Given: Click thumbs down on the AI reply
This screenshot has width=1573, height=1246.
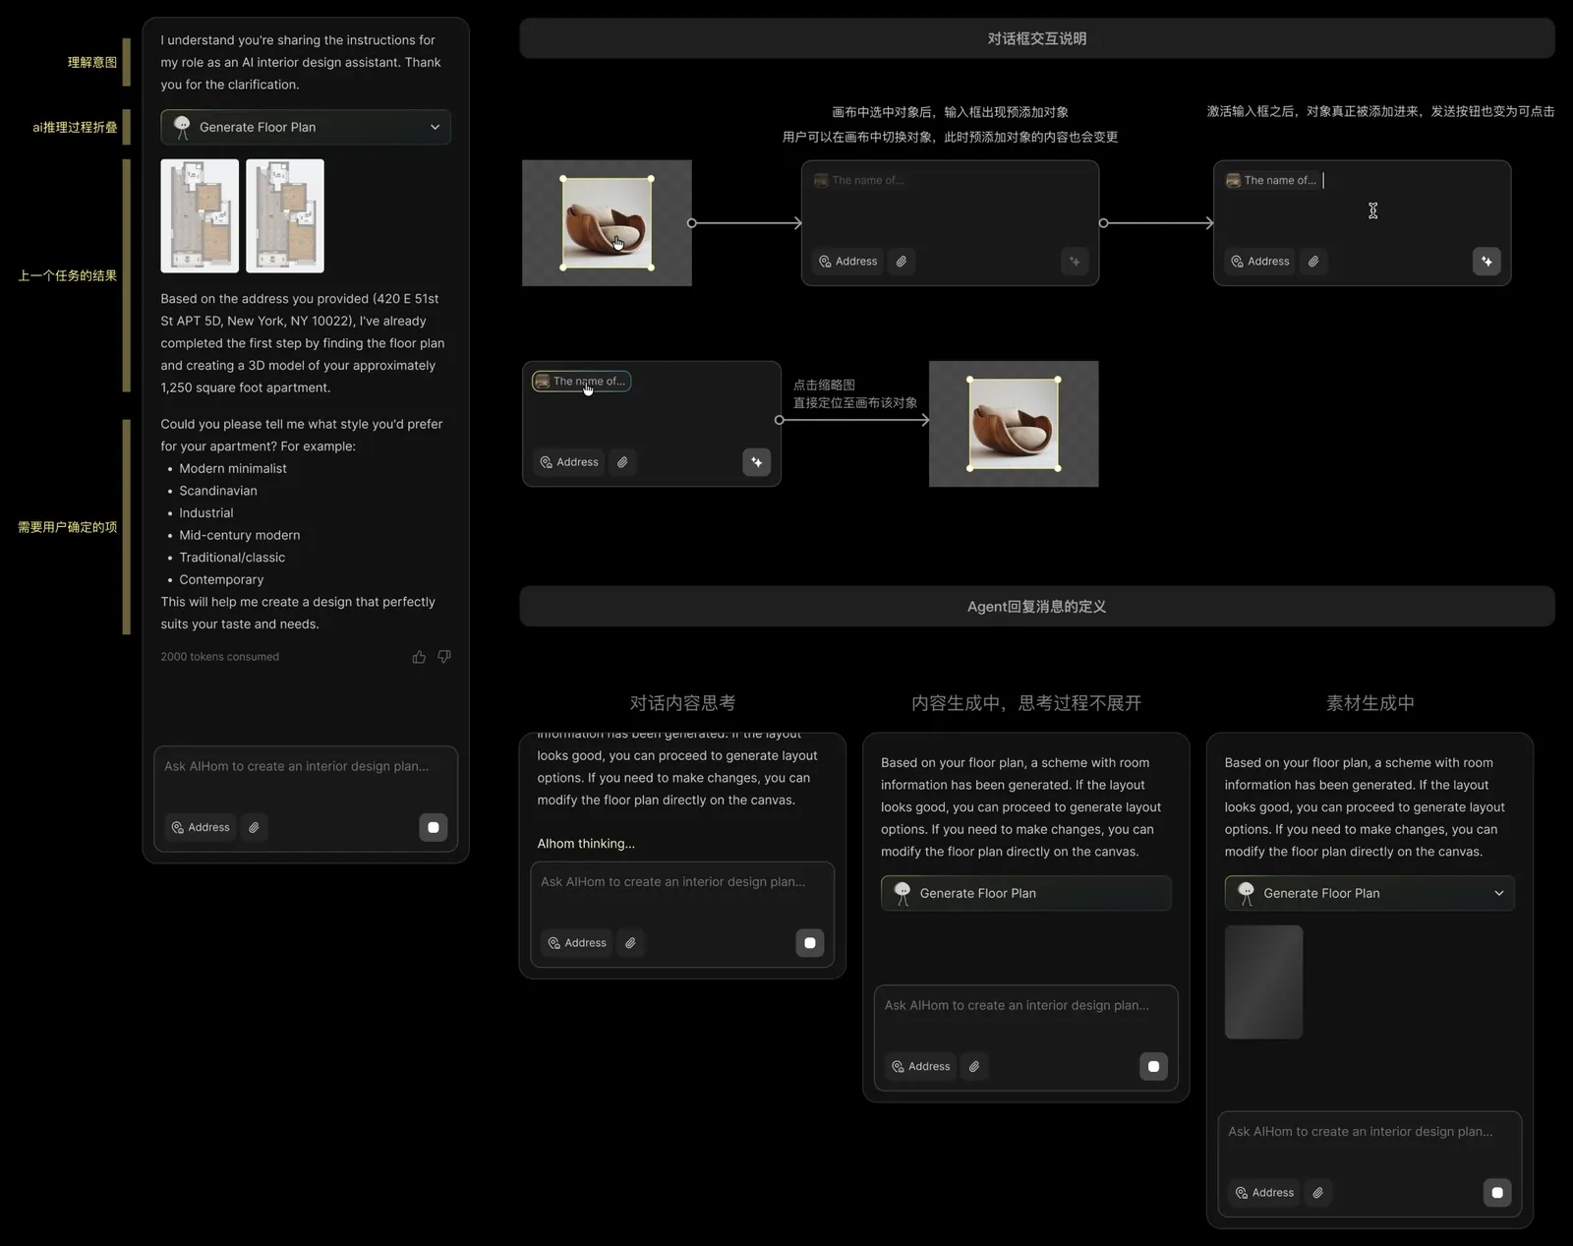Looking at the screenshot, I should (444, 657).
